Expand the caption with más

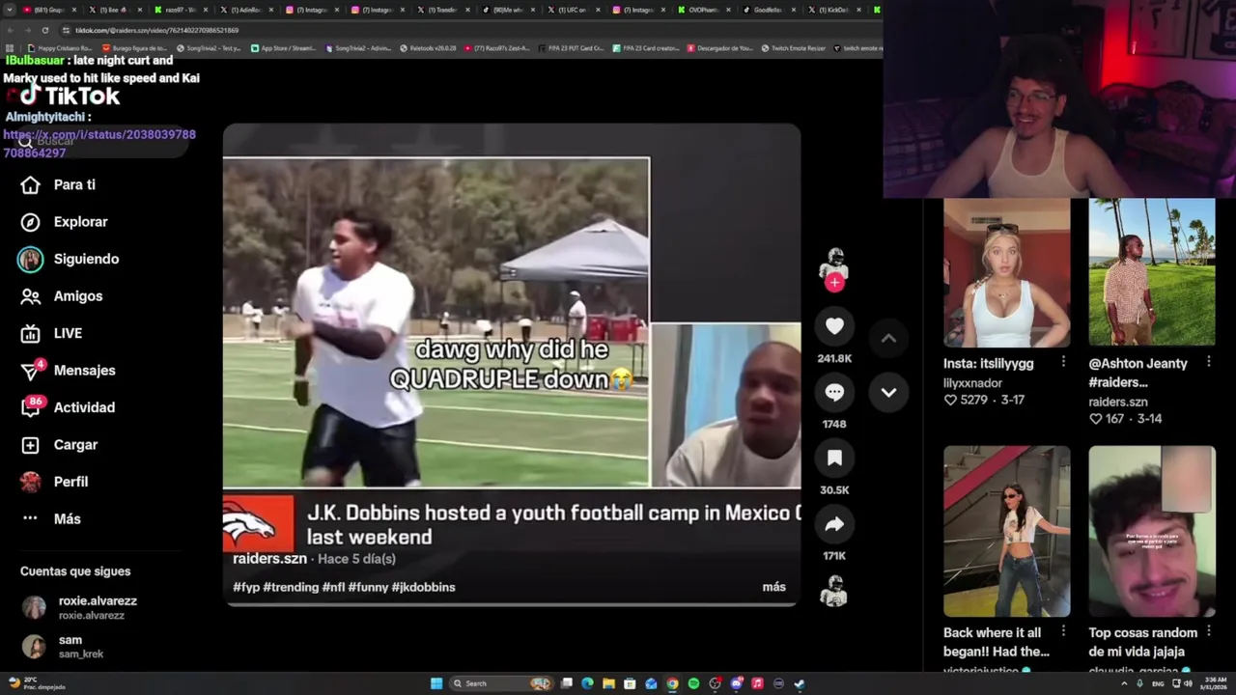coord(773,587)
